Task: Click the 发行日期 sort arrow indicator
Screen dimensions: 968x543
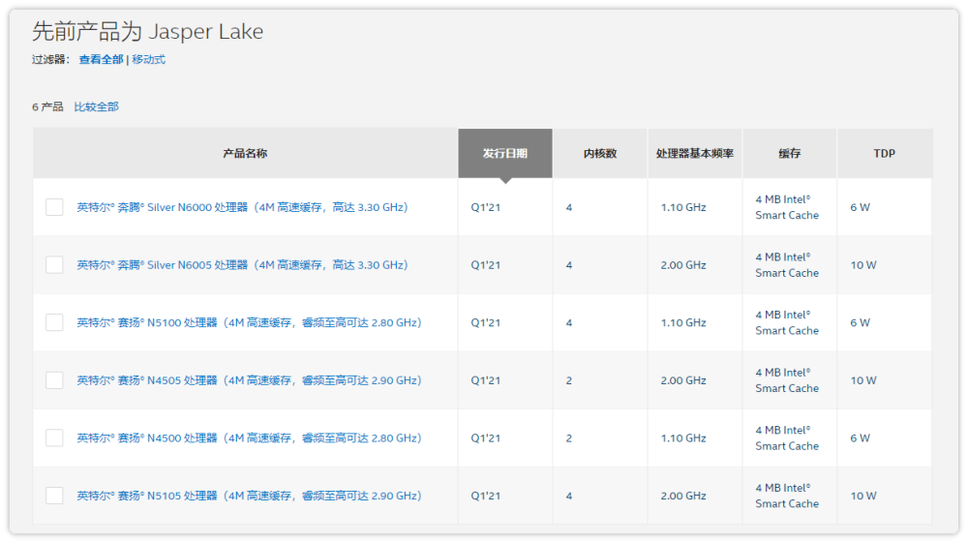Action: tap(505, 181)
